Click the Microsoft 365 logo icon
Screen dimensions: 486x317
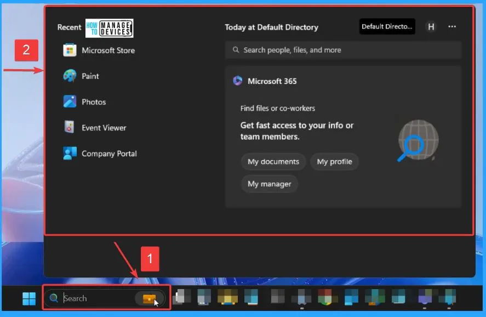[x=238, y=81]
